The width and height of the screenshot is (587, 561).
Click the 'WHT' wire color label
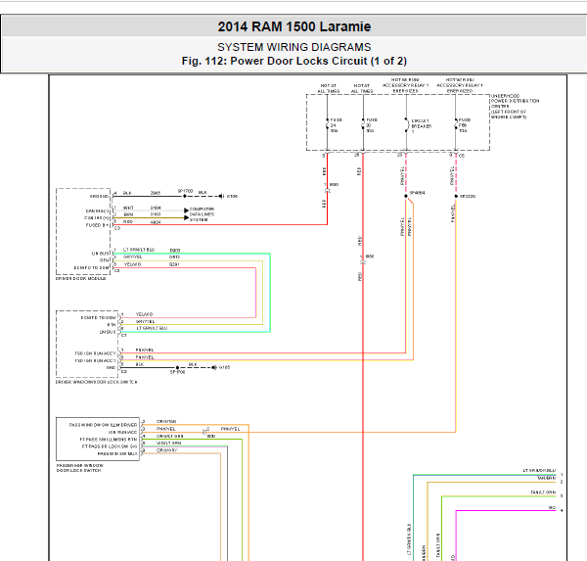point(128,208)
